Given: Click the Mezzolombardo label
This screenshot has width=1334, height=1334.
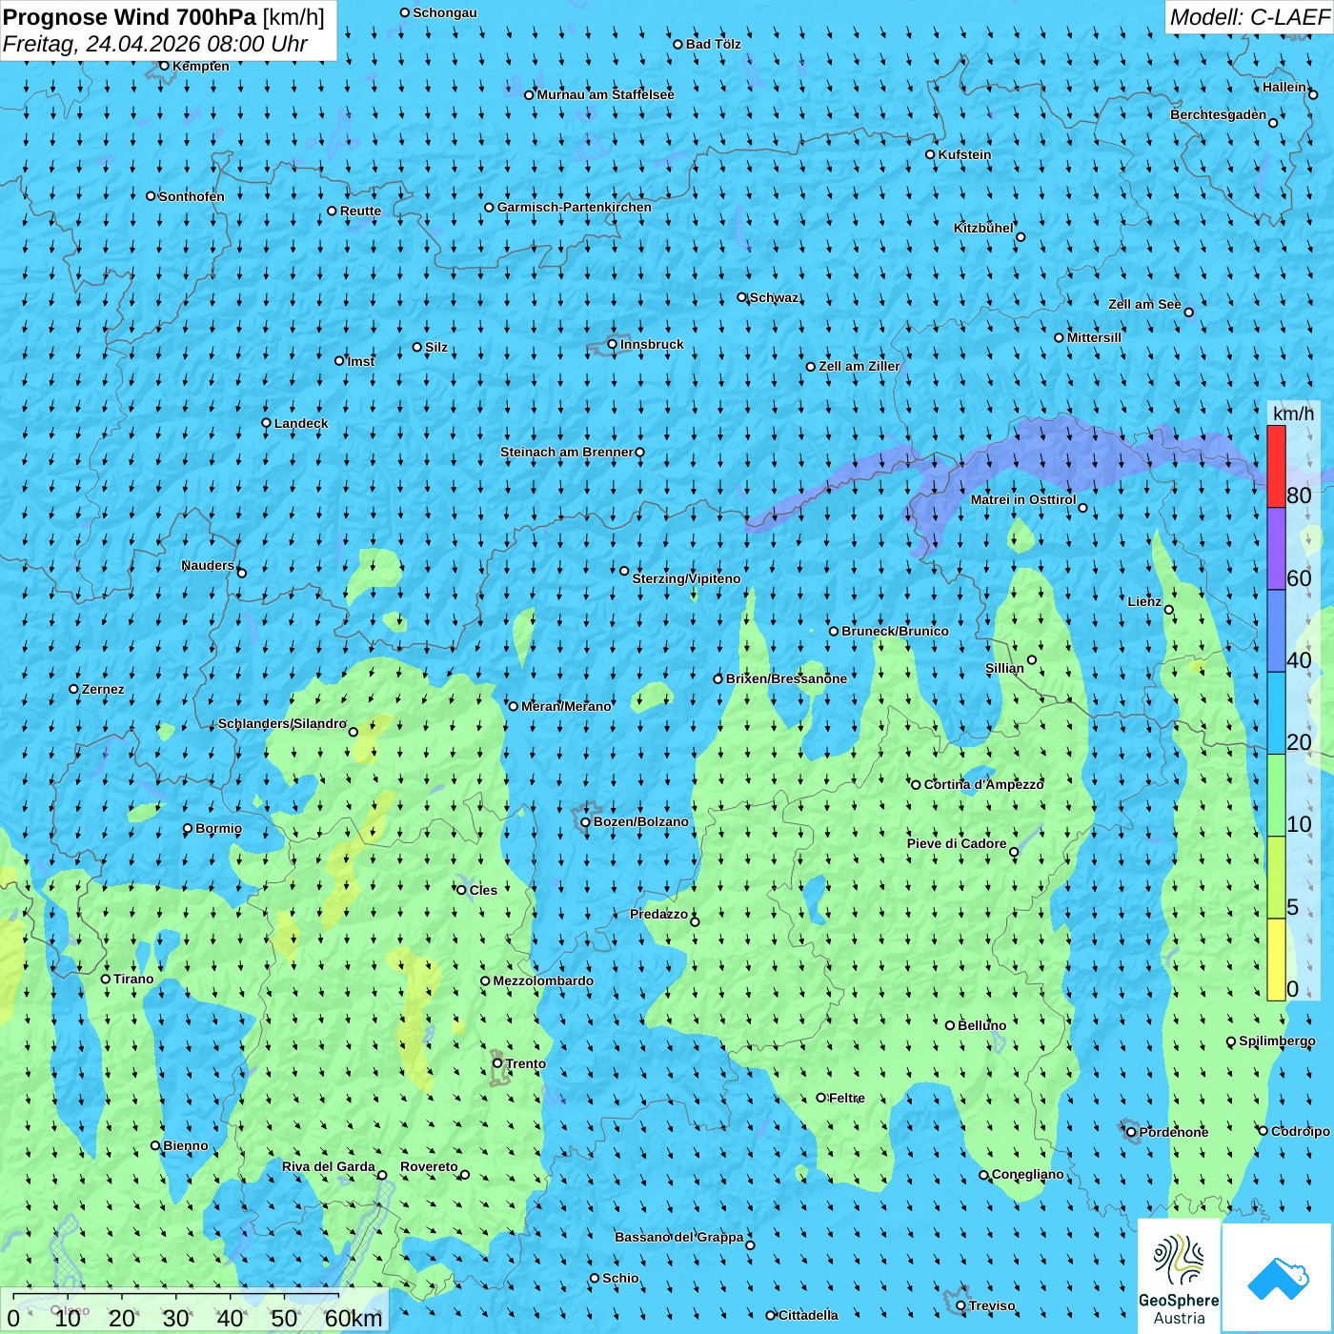Looking at the screenshot, I should click(543, 980).
